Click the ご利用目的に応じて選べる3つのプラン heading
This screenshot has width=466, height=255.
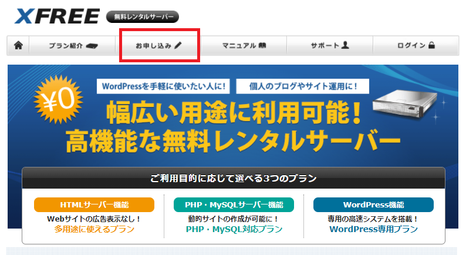pos(234,178)
